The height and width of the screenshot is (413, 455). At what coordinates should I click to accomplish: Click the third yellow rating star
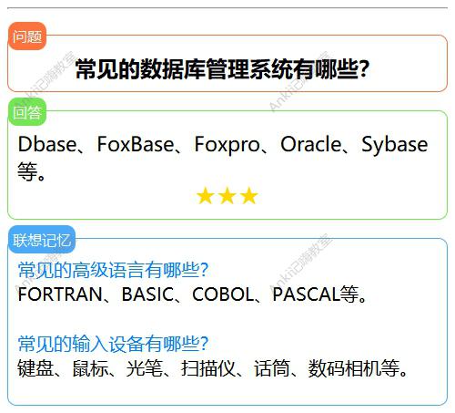tap(249, 195)
